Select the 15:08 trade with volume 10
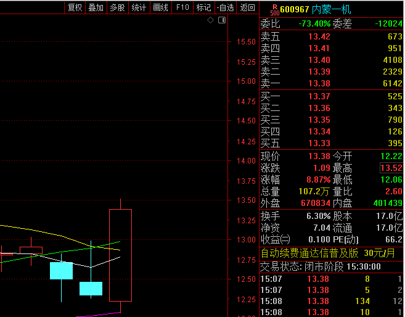Viewport: 405px width, 317px height. (x=332, y=312)
